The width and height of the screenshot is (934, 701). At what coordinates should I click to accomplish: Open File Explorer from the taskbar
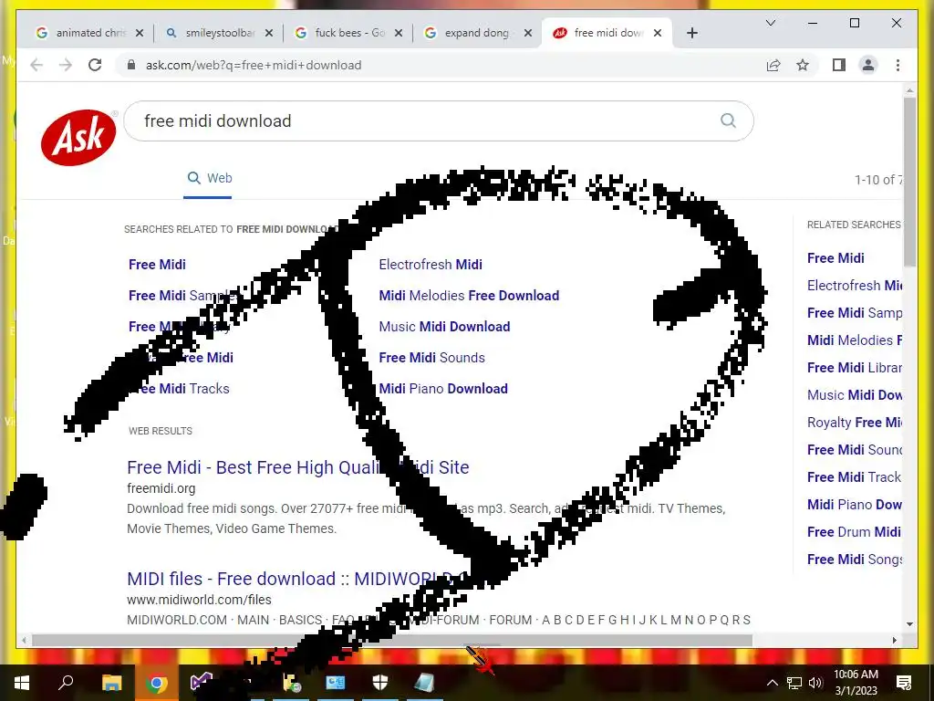pyautogui.click(x=111, y=683)
